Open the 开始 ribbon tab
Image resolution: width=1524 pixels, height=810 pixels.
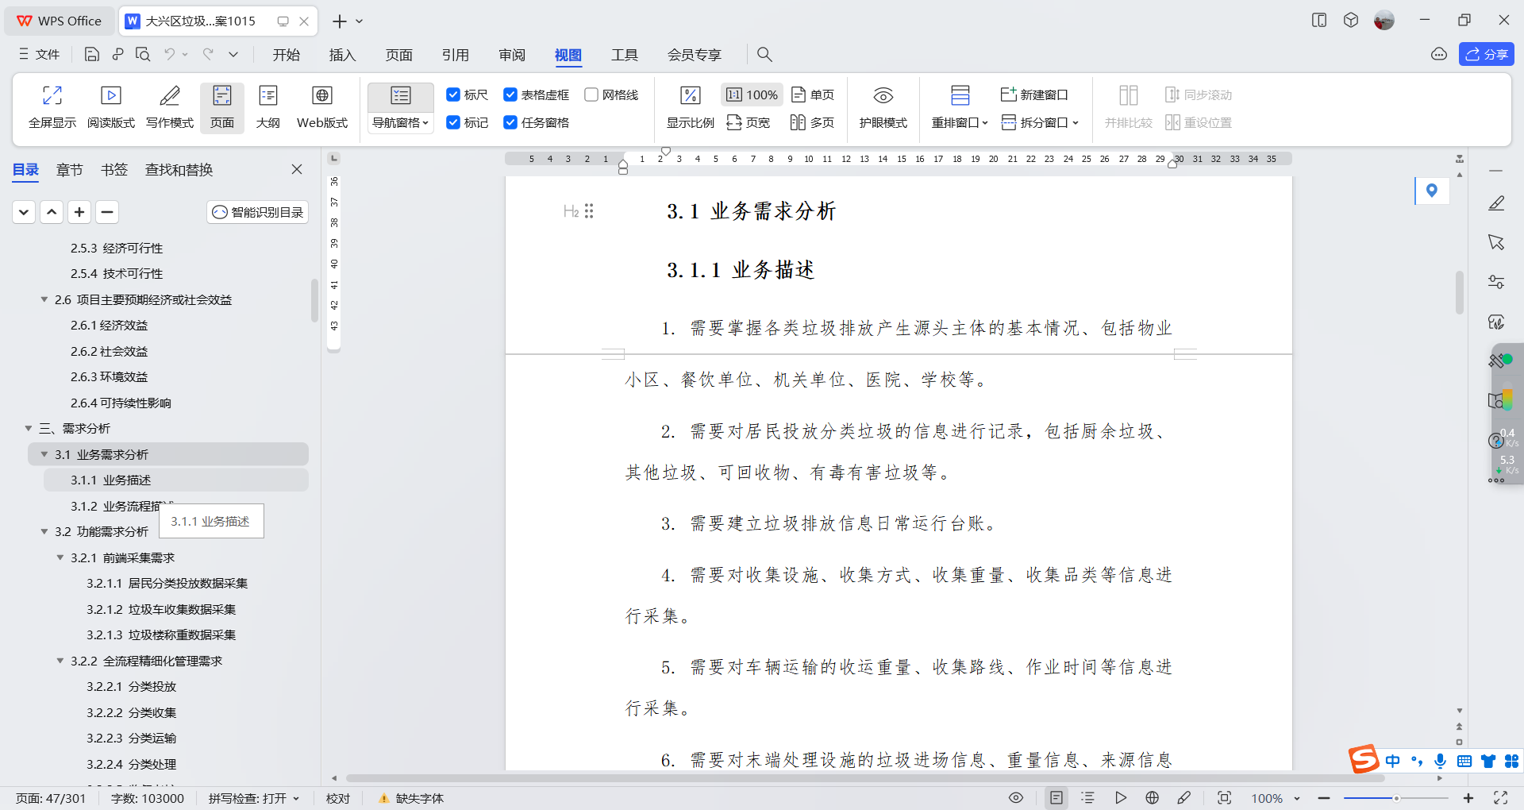(287, 54)
